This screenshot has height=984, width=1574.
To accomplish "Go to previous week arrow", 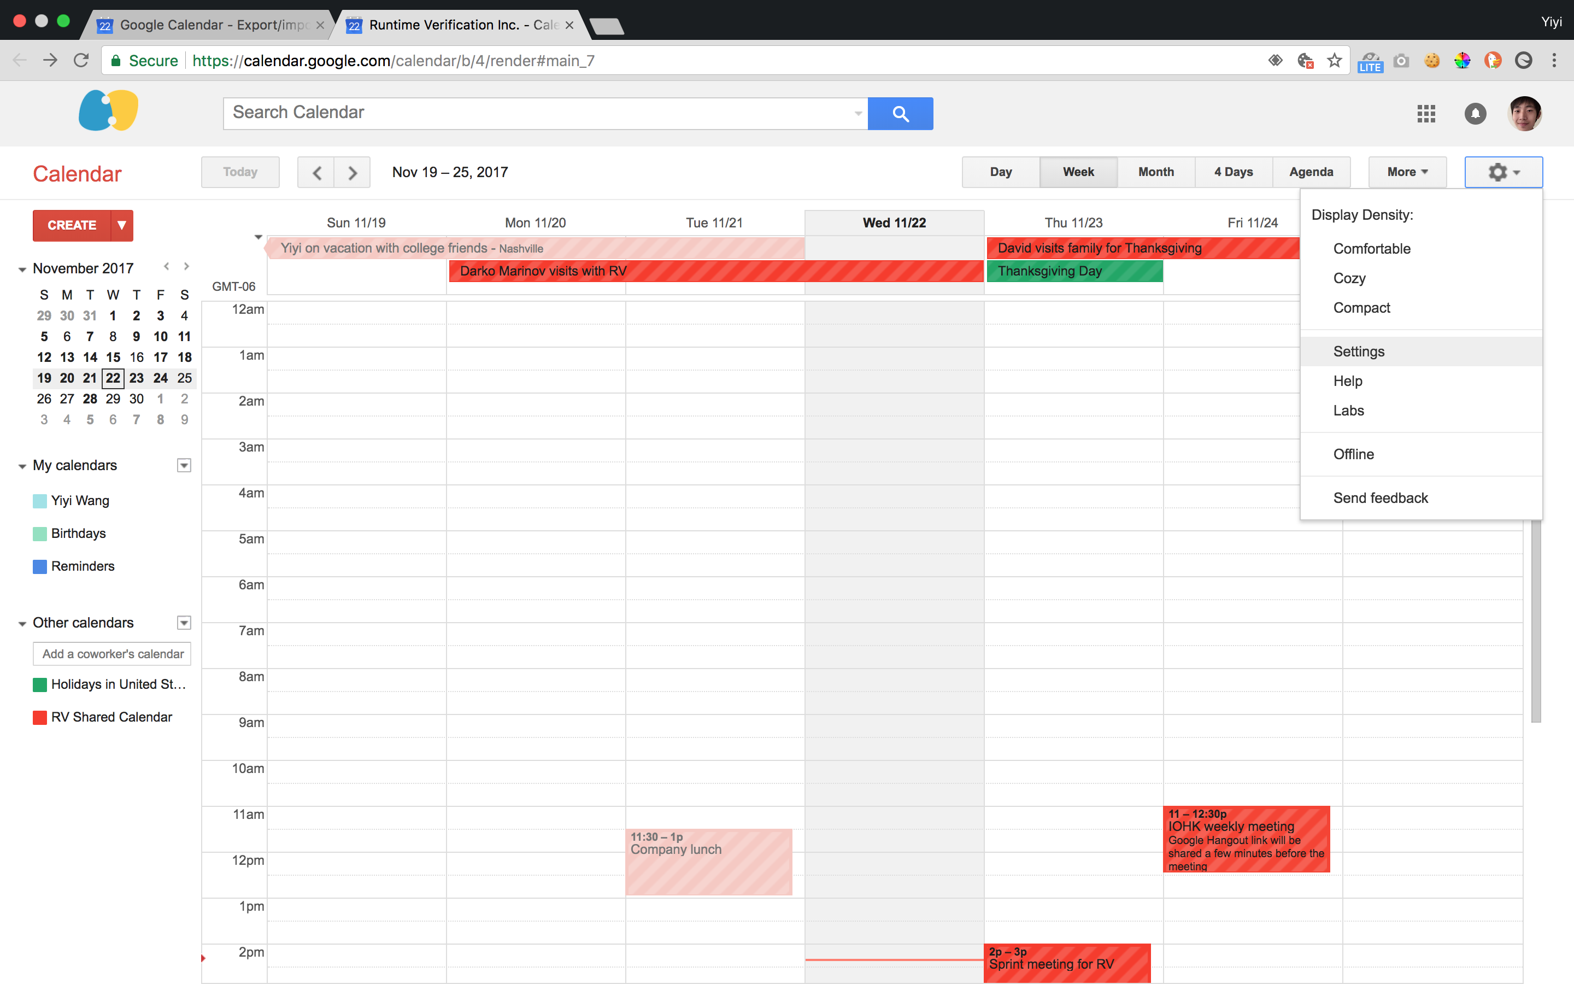I will click(x=316, y=172).
